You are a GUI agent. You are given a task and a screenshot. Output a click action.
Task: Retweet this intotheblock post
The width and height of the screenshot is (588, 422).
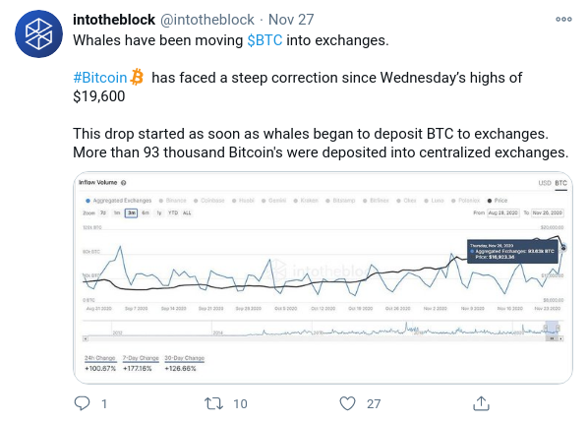213,403
